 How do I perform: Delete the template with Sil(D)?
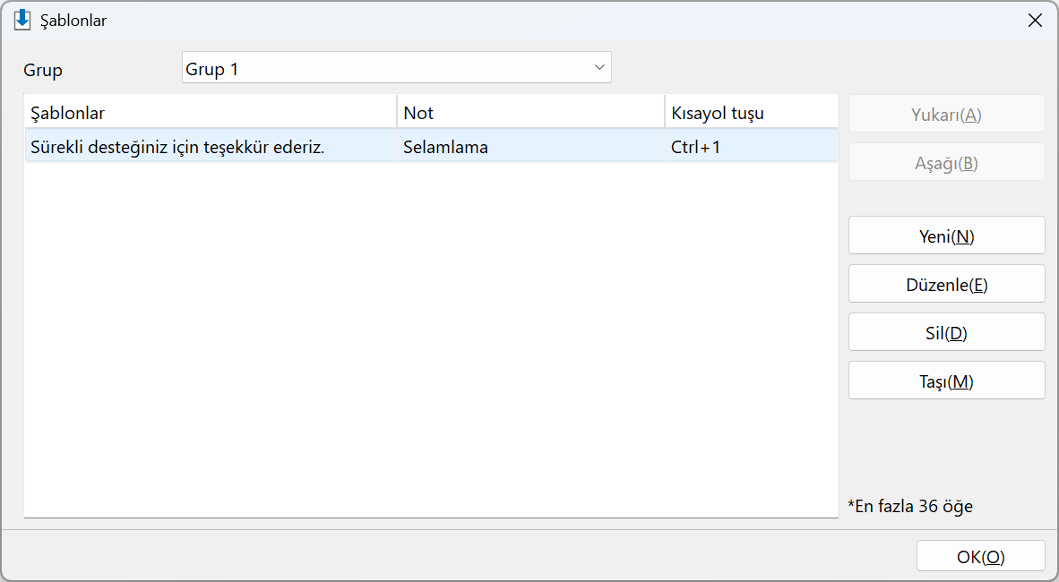click(946, 333)
